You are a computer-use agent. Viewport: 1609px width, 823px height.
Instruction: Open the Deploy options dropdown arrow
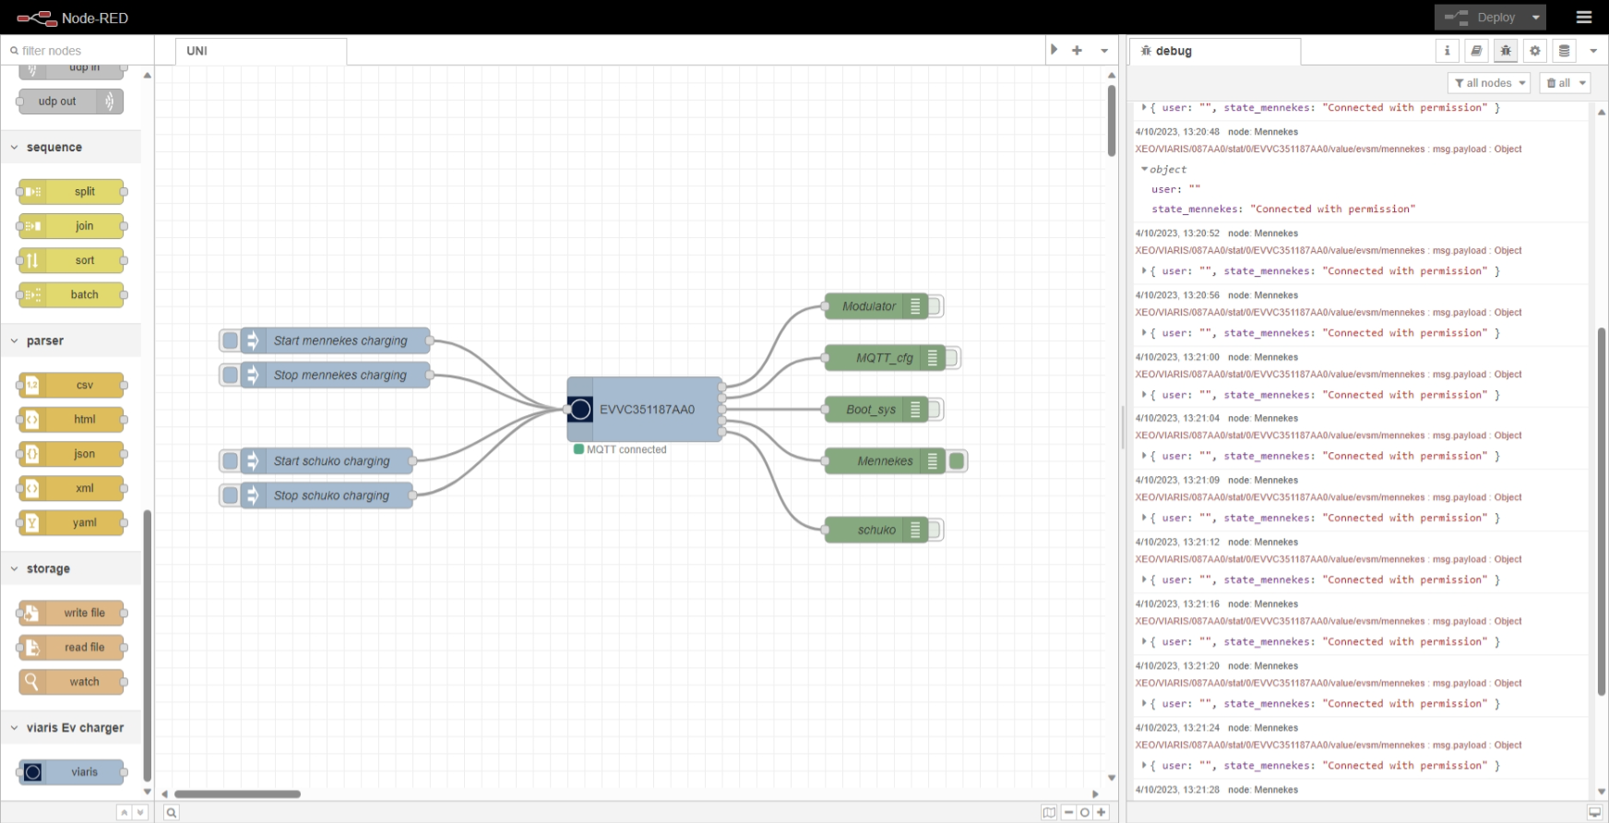tap(1536, 18)
